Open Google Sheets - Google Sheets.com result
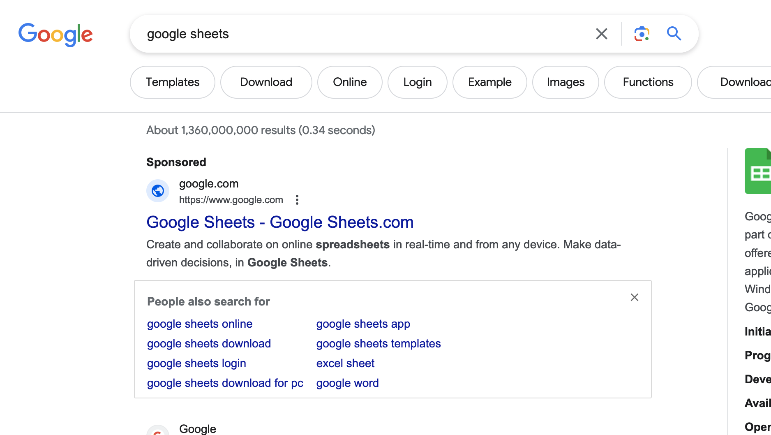The image size is (771, 435). click(x=280, y=222)
